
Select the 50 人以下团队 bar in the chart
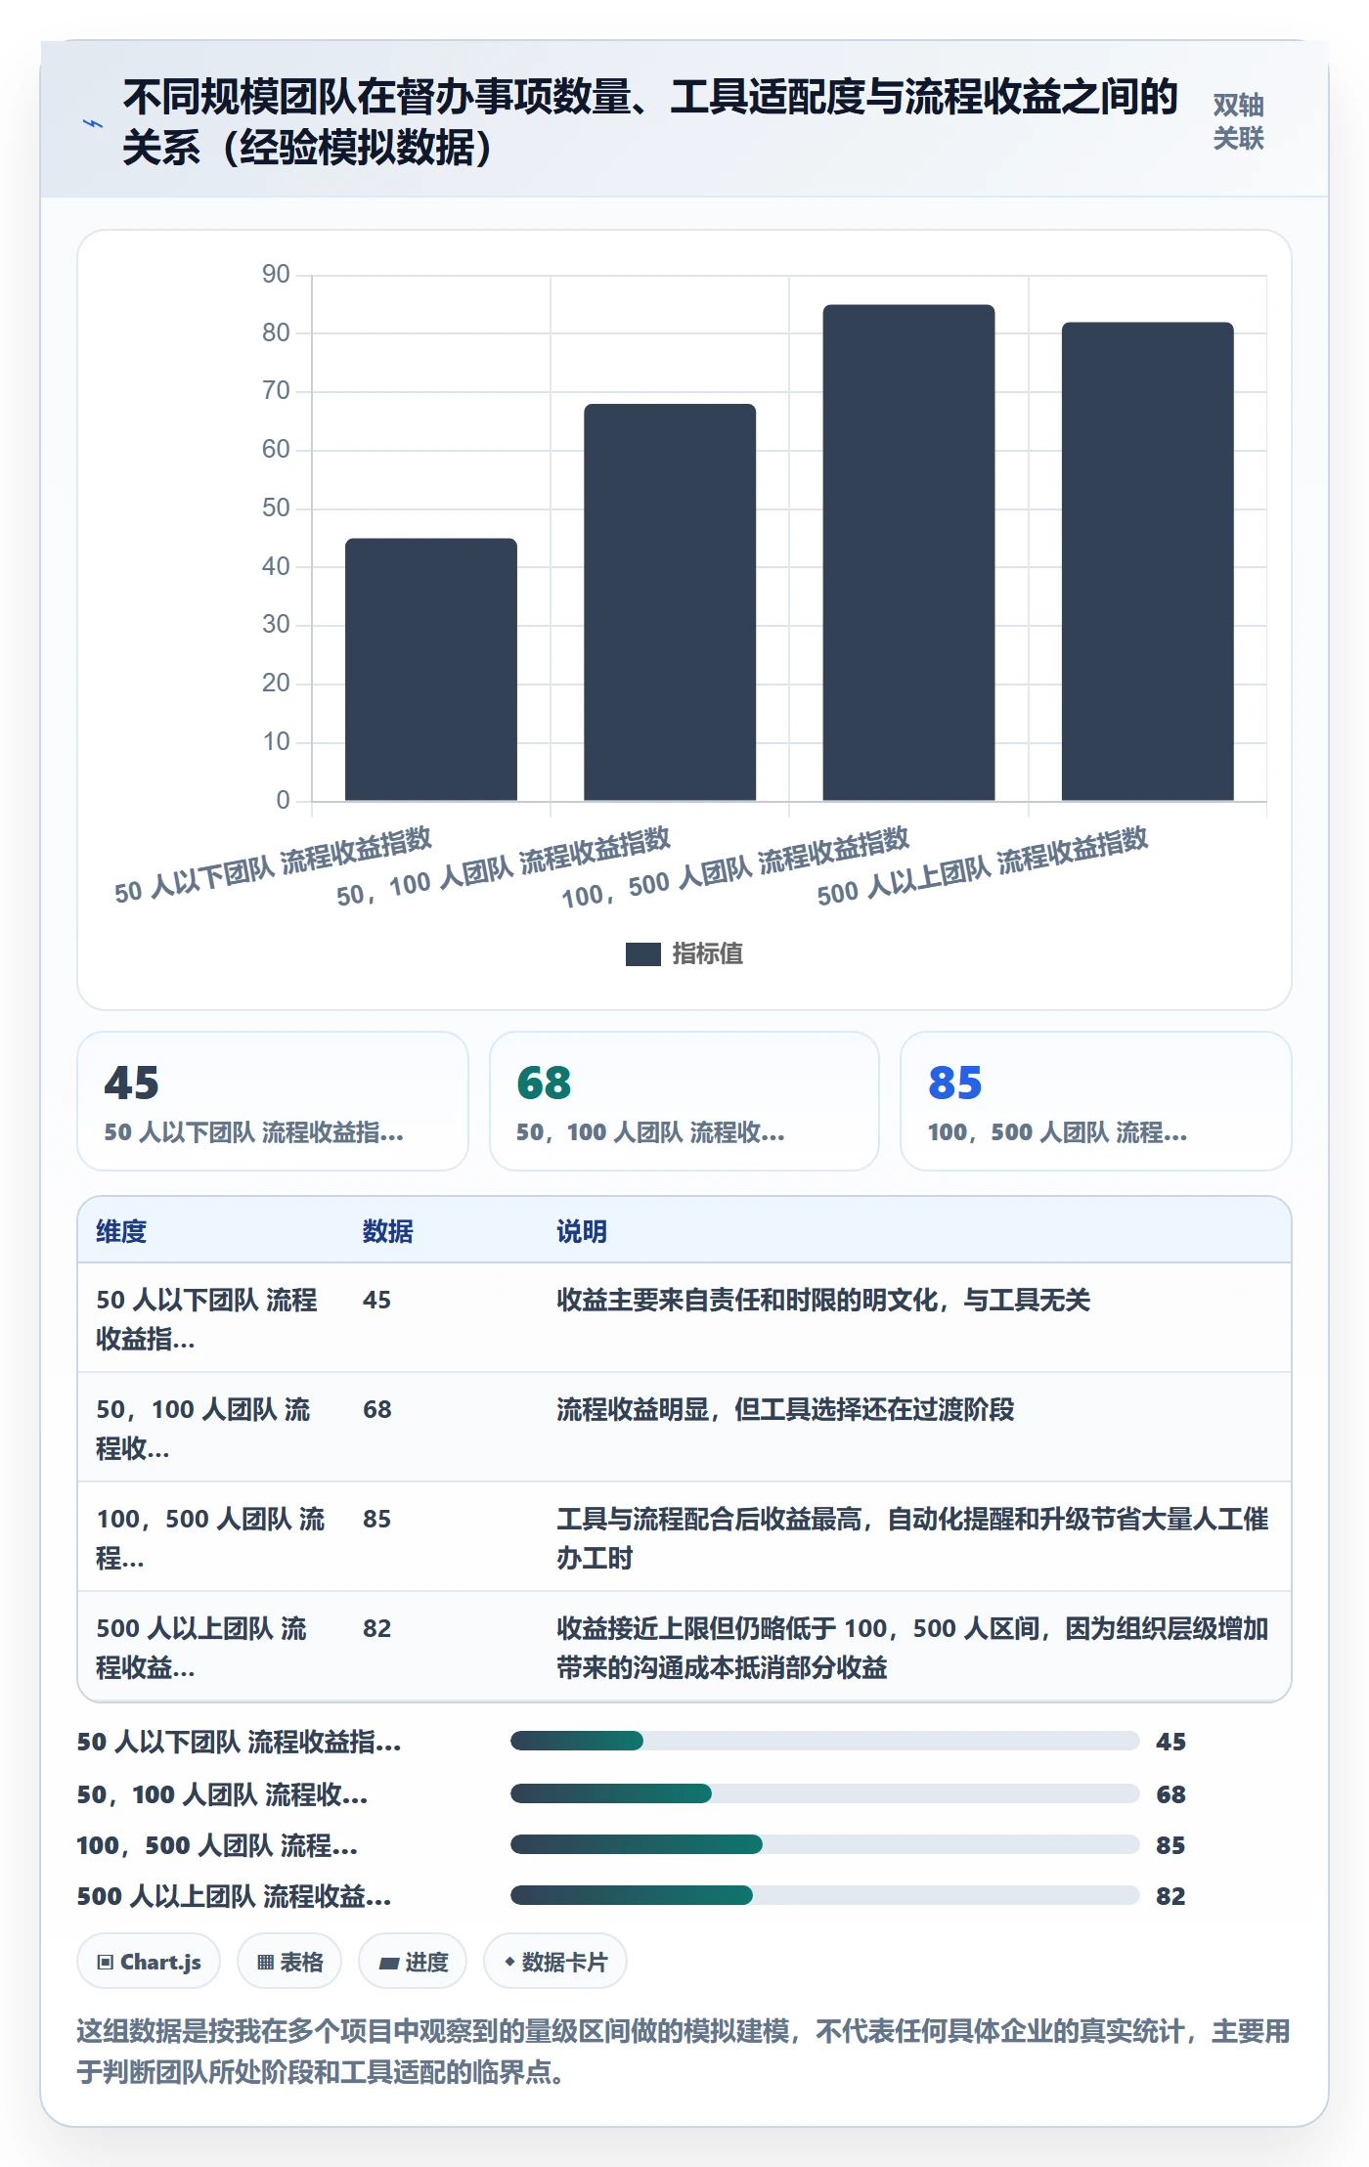point(431,669)
